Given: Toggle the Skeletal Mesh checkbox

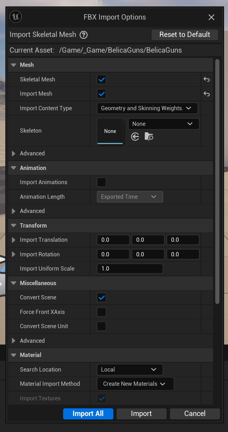Looking at the screenshot, I should point(102,80).
